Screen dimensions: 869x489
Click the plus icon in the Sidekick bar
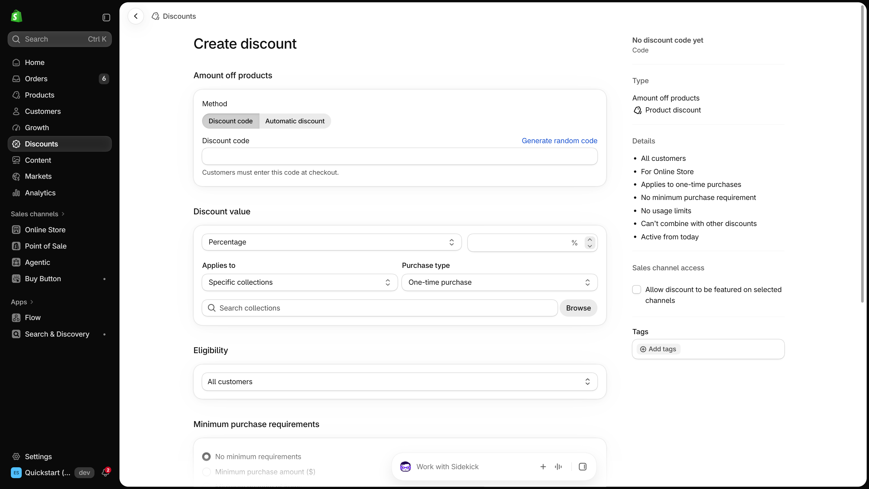543,466
